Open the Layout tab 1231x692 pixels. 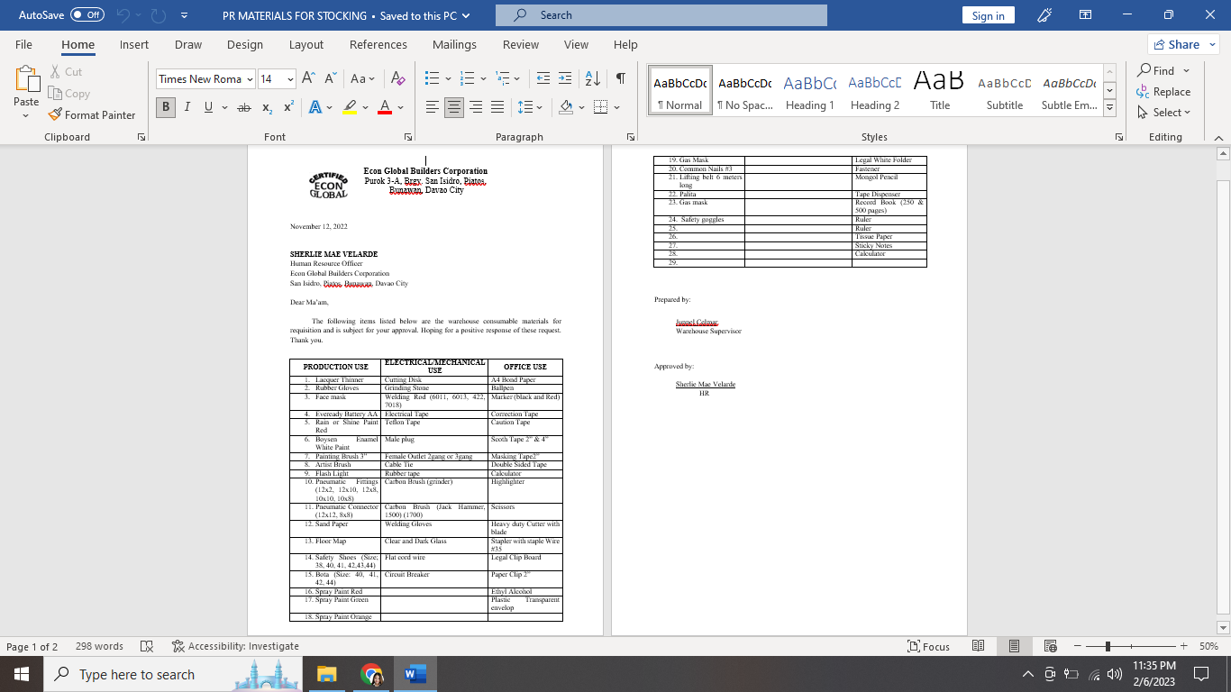306,44
